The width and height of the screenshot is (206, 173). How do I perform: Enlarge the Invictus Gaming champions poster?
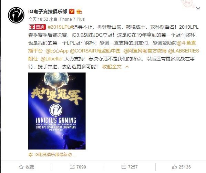pyautogui.click(x=57, y=111)
